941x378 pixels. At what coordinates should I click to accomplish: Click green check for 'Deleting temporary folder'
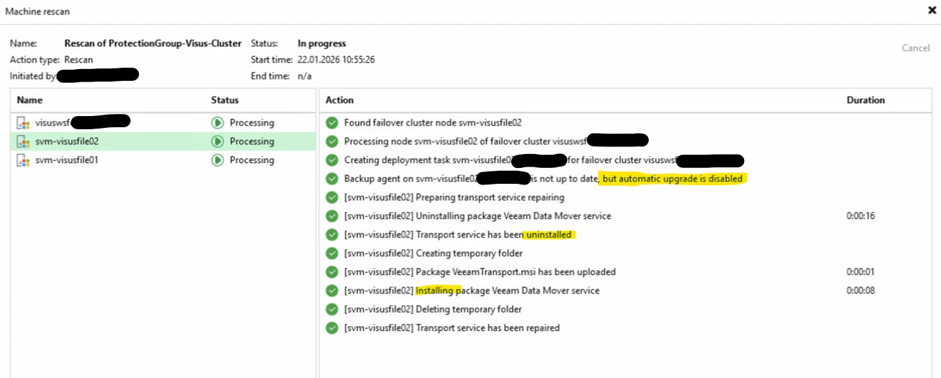pyautogui.click(x=332, y=310)
